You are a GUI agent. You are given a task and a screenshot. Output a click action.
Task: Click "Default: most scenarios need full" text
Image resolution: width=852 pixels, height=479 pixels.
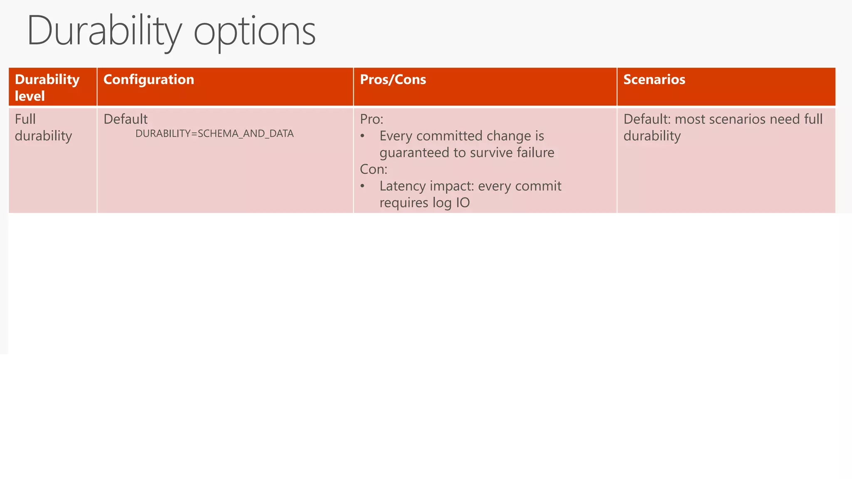(x=723, y=119)
